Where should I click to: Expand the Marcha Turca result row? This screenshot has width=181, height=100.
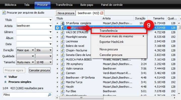point(57,82)
